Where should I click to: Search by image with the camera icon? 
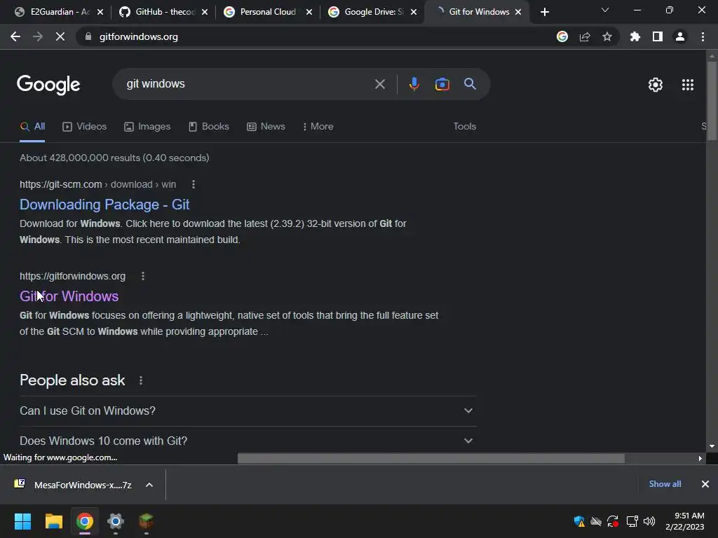442,84
